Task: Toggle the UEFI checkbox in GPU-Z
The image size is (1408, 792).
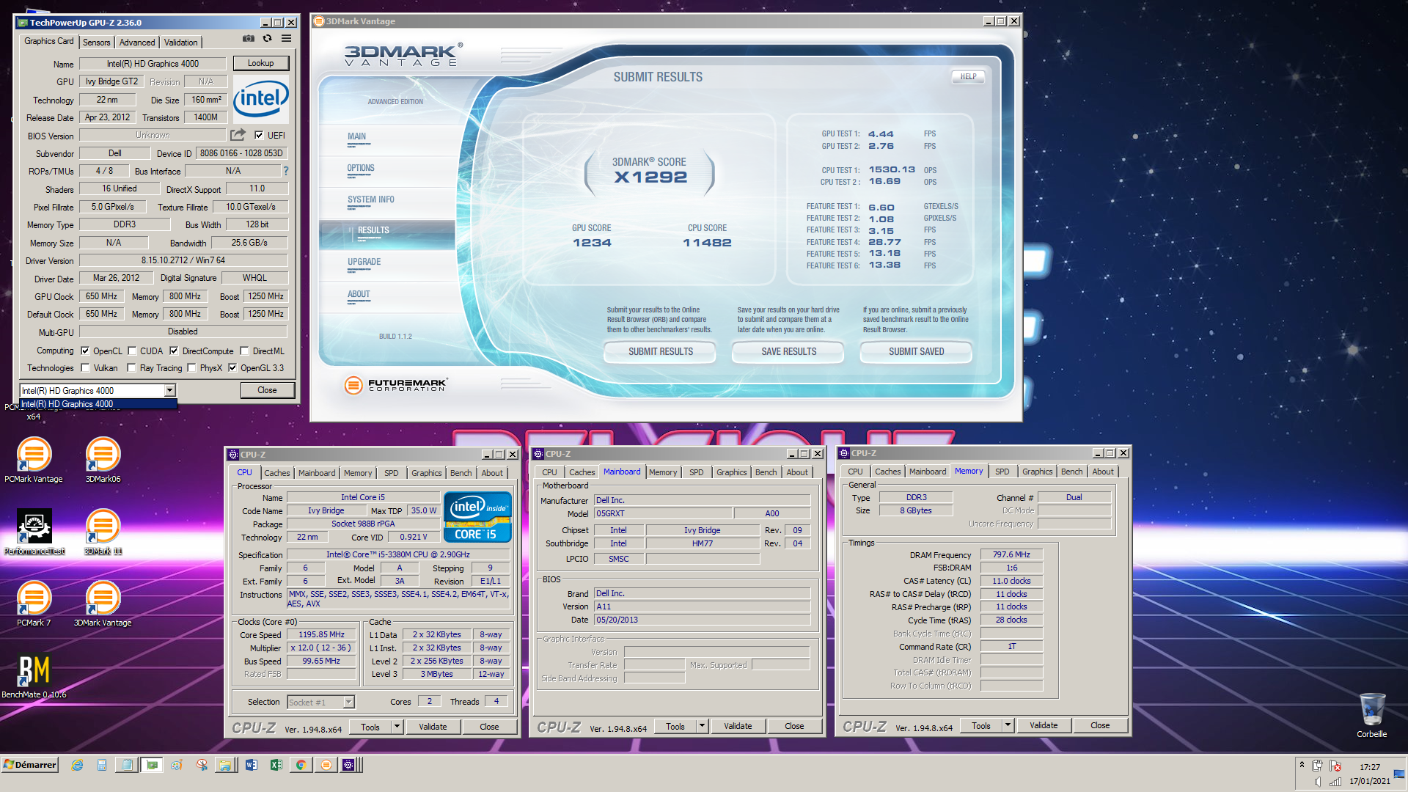Action: [x=259, y=135]
